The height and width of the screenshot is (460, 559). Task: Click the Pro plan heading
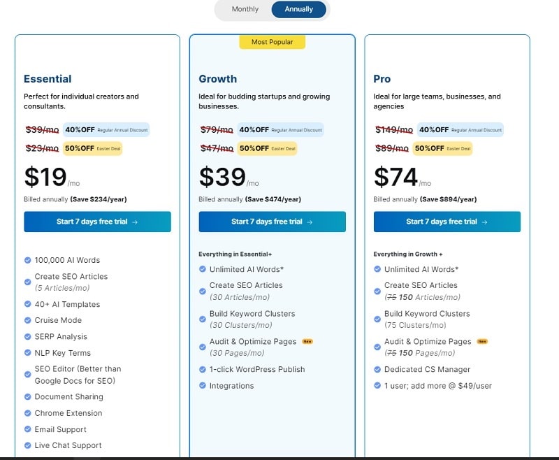pyautogui.click(x=382, y=79)
